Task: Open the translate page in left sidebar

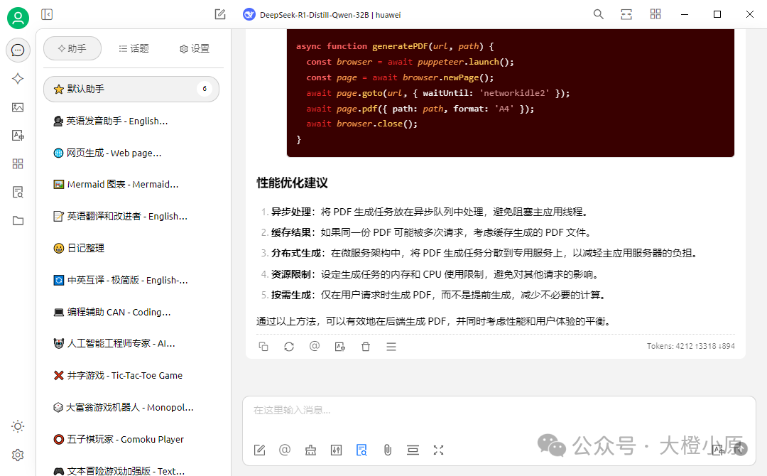Action: coord(18,136)
